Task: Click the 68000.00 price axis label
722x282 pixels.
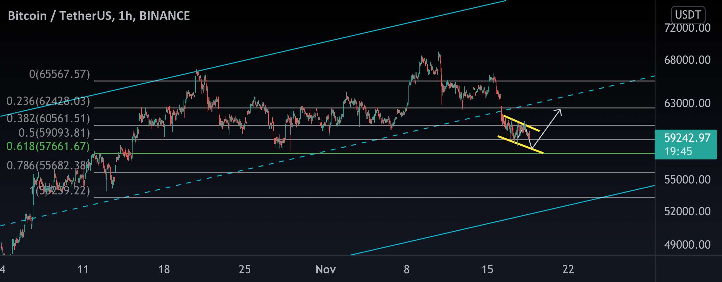Action: tap(687, 60)
